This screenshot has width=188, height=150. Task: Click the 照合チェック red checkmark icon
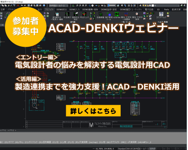pyautogui.click(x=84, y=14)
